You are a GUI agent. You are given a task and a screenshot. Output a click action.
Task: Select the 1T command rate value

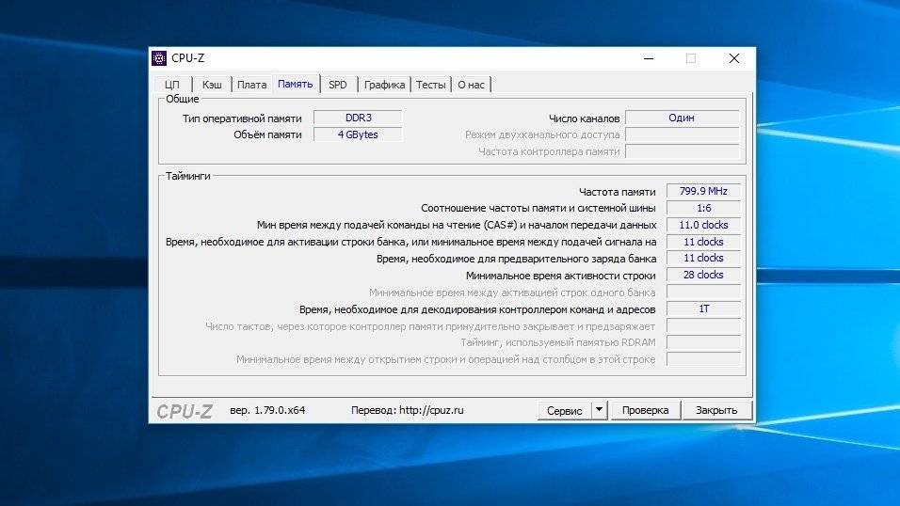(703, 308)
